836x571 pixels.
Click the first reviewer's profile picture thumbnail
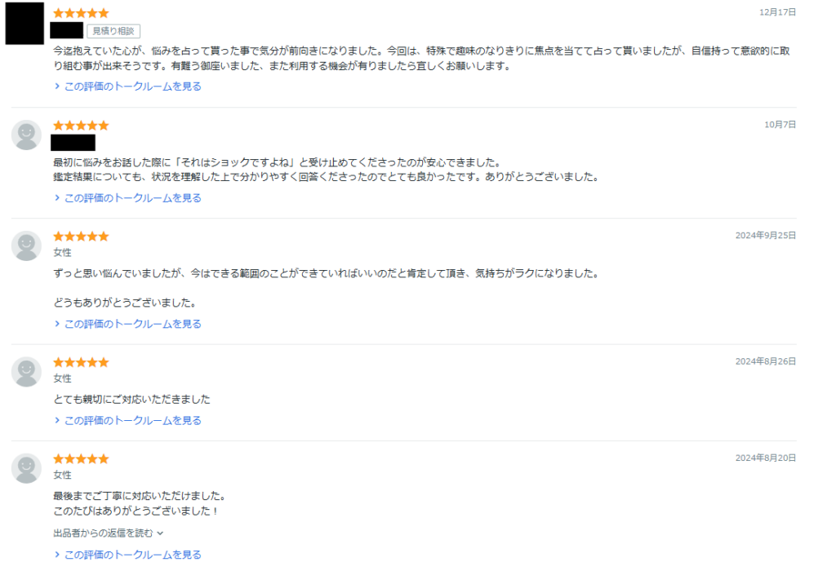pos(24,24)
